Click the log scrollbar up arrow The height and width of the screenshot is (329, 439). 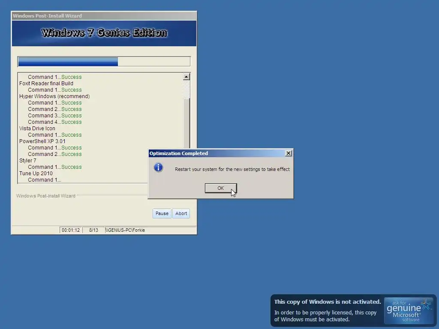186,77
